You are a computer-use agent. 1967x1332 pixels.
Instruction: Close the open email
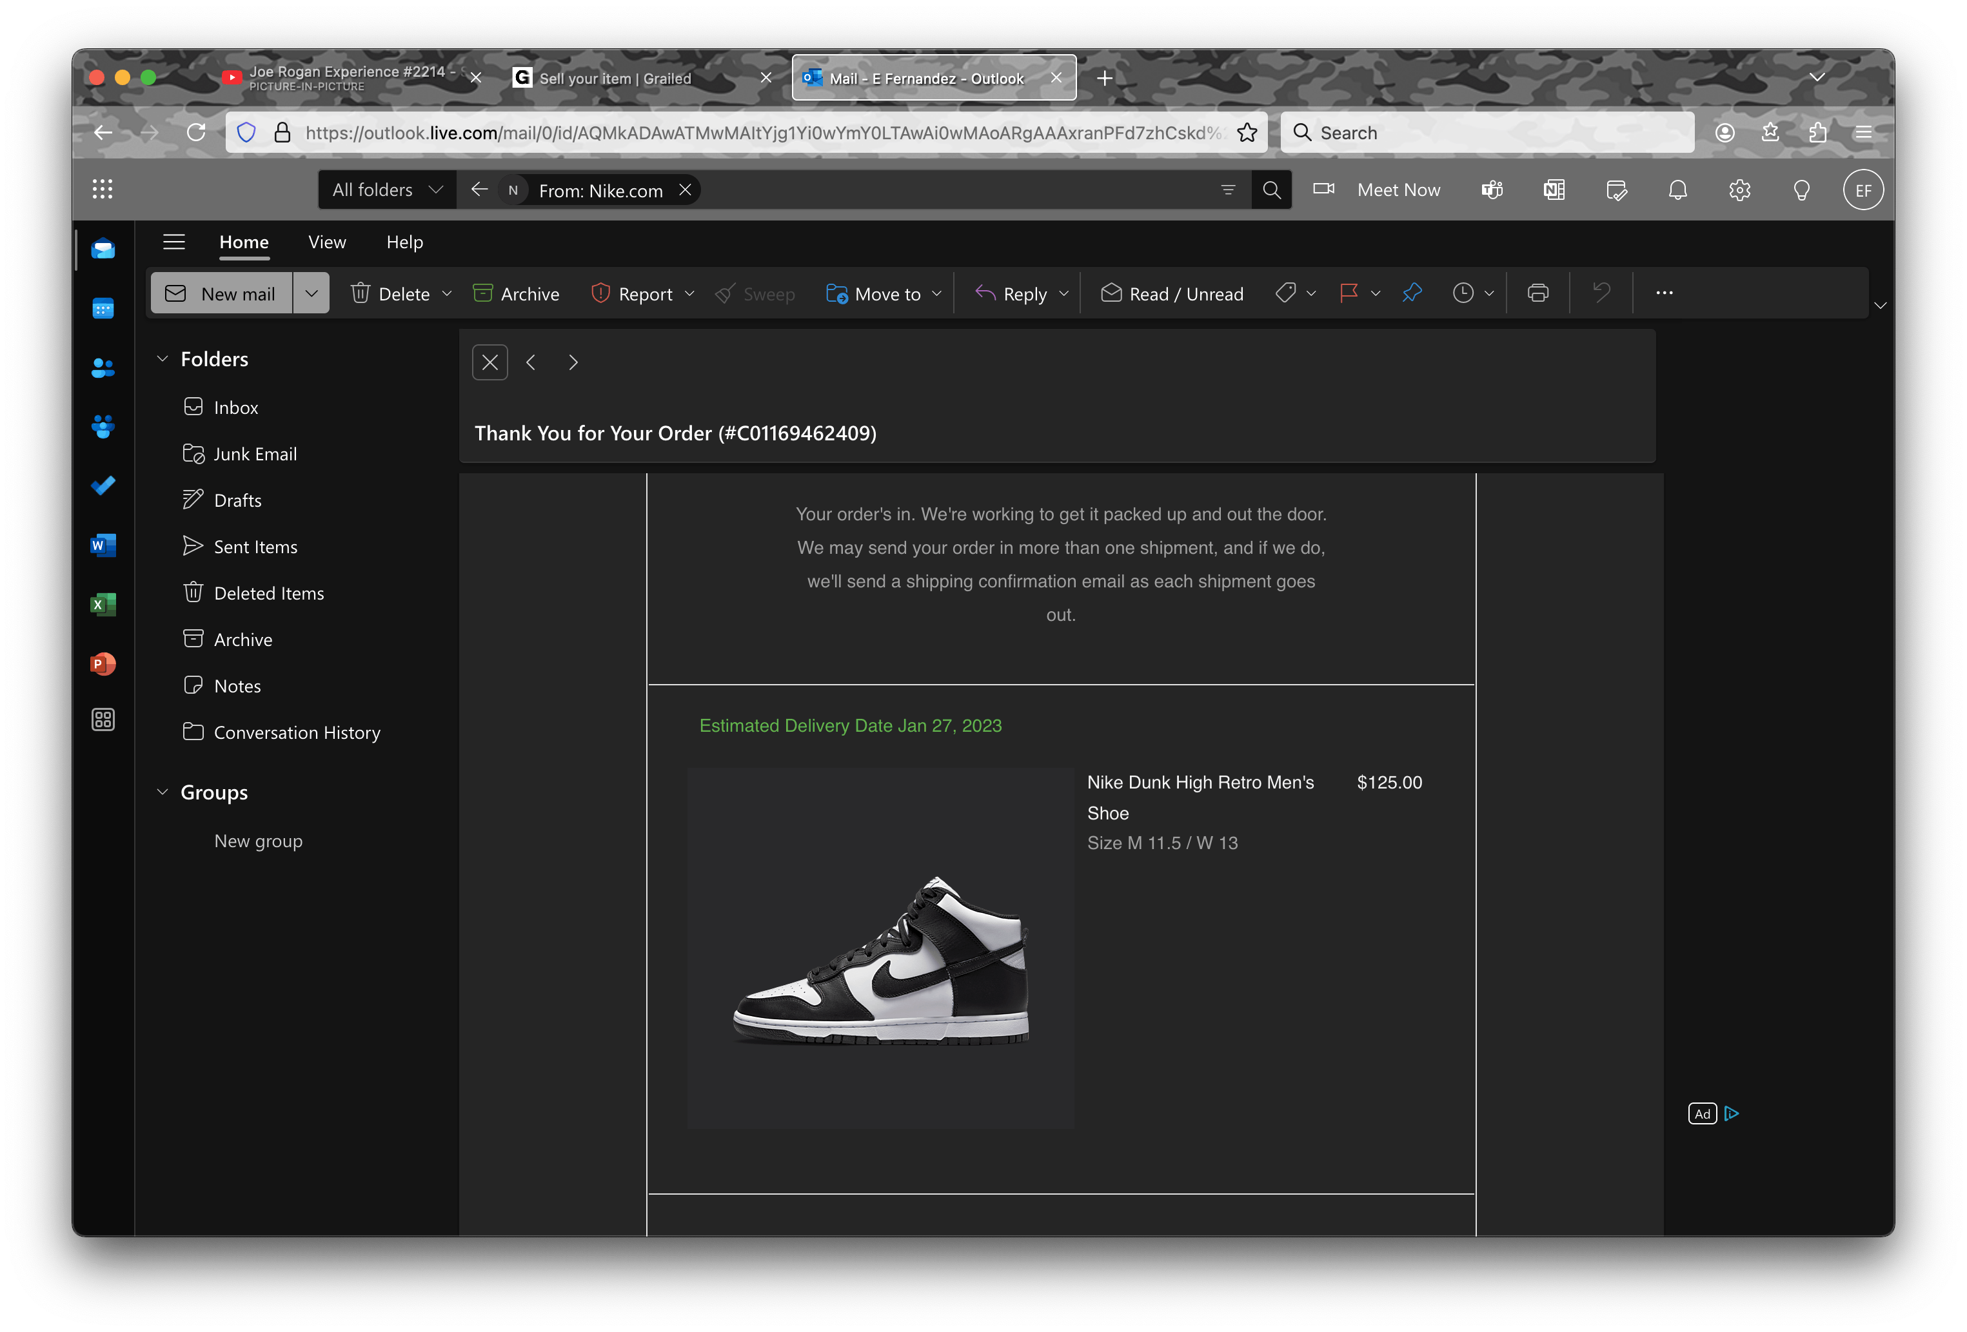coord(490,362)
